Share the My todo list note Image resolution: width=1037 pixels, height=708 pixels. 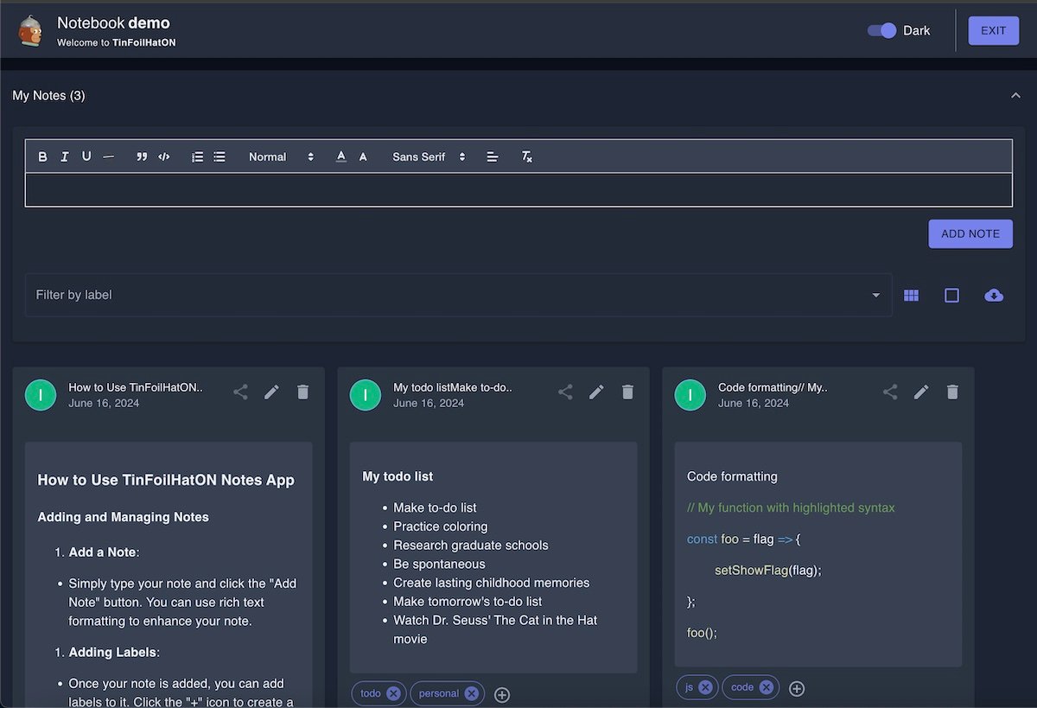point(566,392)
